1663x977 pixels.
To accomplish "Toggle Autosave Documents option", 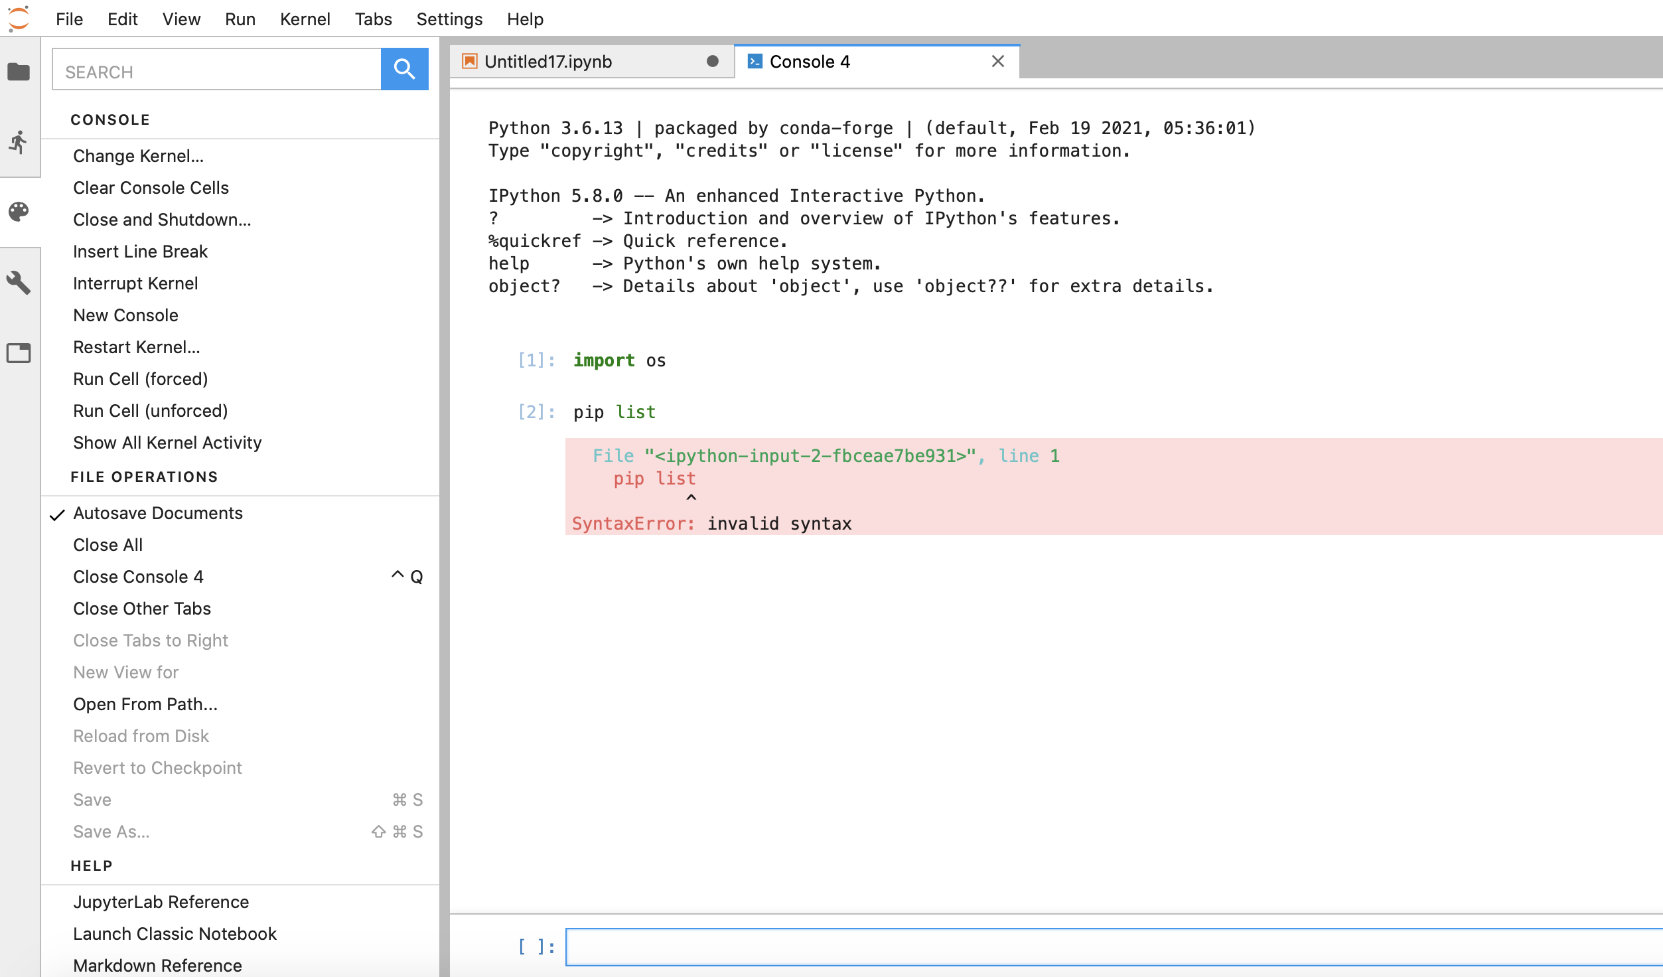I will coord(158,512).
